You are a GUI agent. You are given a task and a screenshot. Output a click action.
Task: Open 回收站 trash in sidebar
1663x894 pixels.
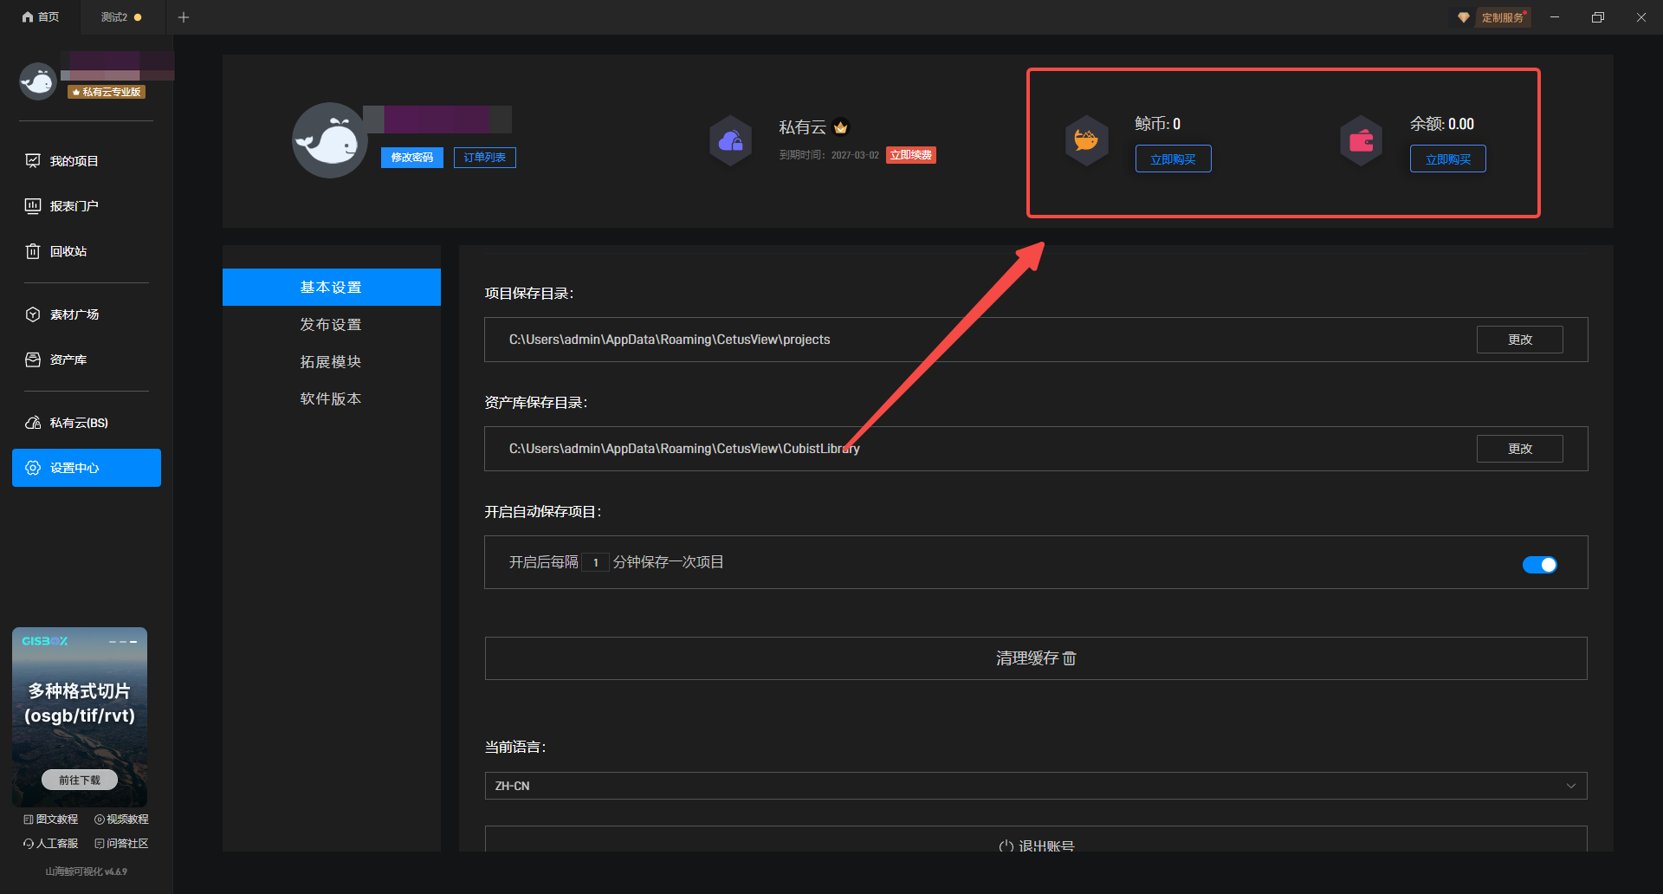point(68,251)
